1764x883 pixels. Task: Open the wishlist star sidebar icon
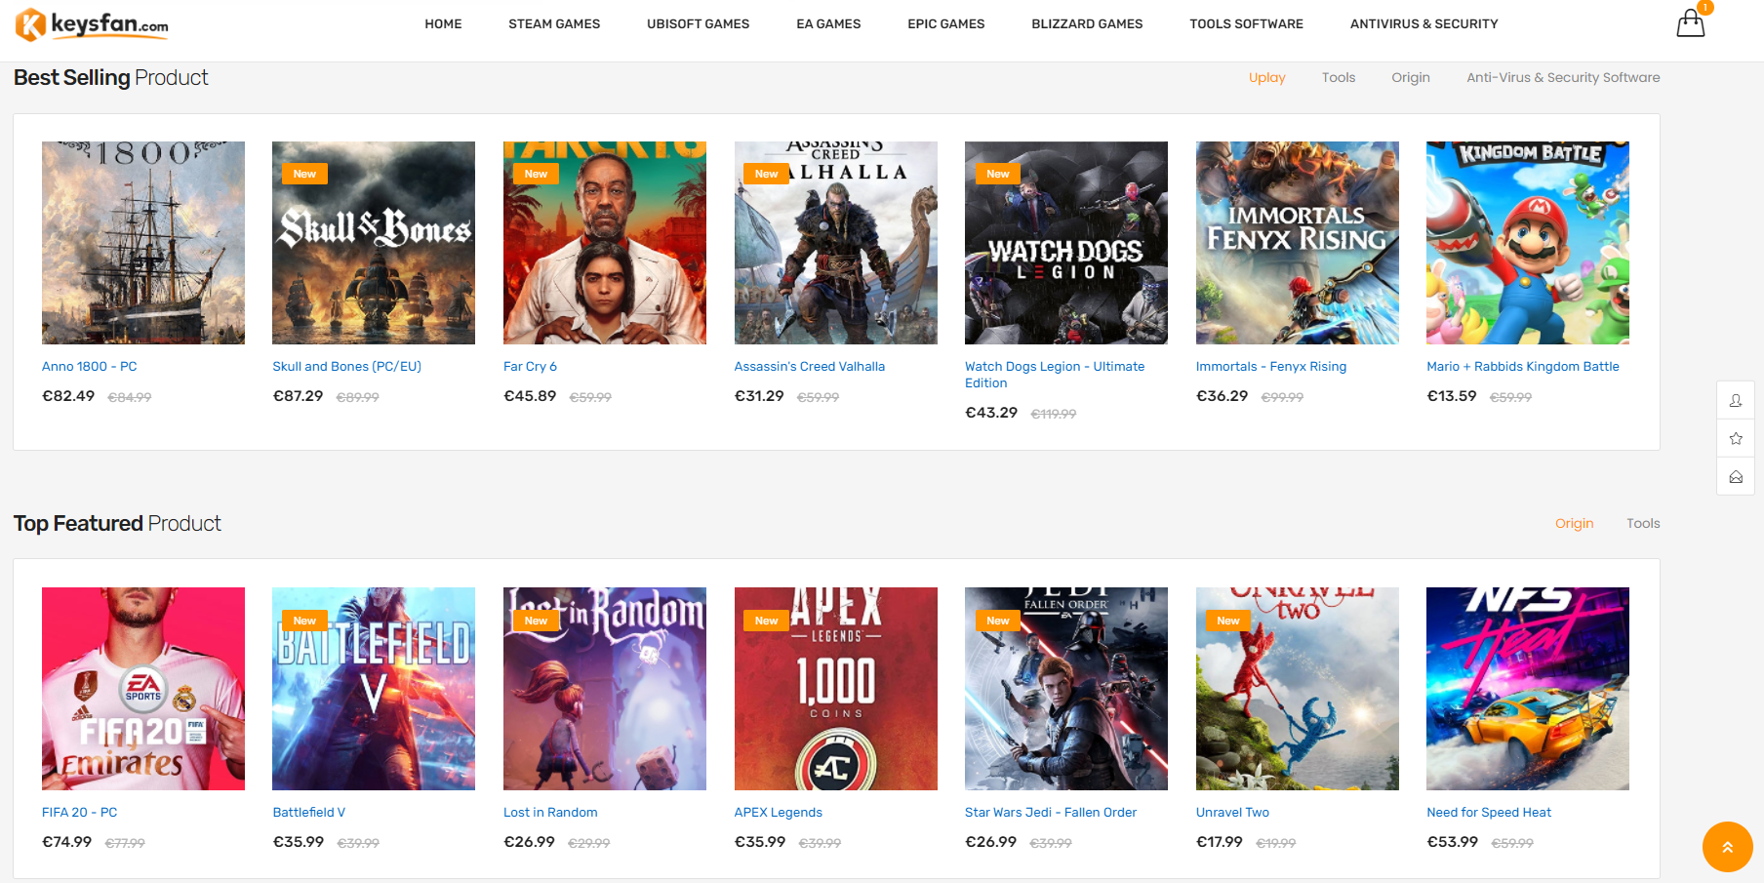pos(1736,438)
